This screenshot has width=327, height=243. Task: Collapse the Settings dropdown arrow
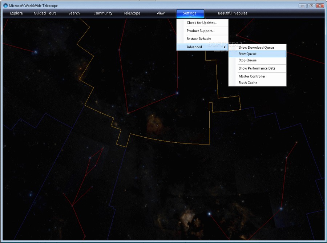coord(190,16)
